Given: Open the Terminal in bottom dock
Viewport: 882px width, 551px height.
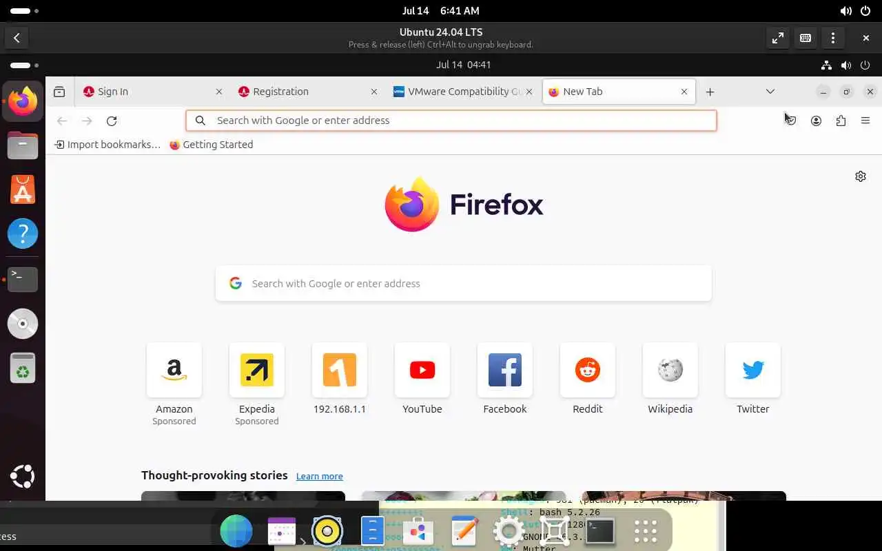Looking at the screenshot, I should [x=600, y=531].
